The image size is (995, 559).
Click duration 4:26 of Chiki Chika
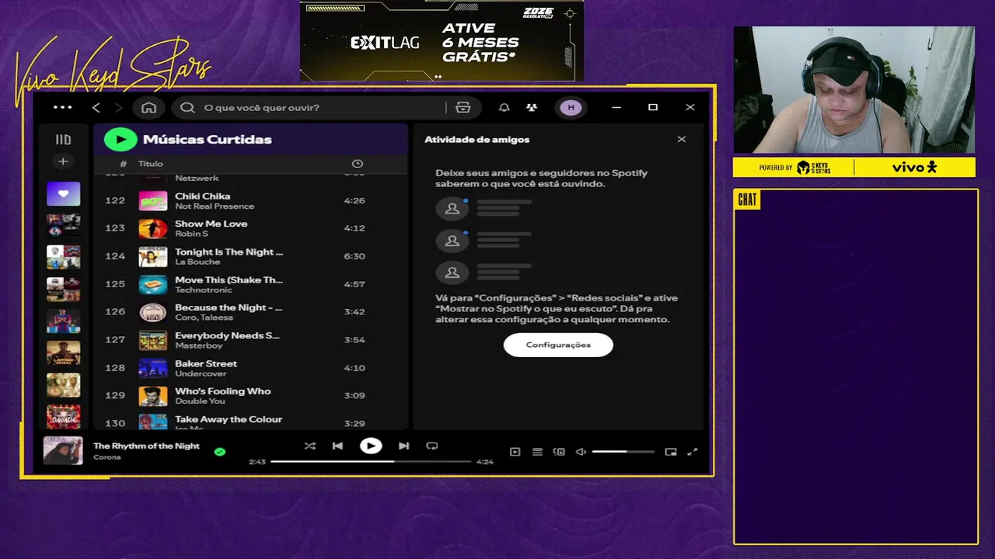(x=354, y=200)
